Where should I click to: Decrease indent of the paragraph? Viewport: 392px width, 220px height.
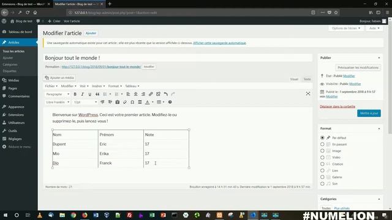point(102,102)
